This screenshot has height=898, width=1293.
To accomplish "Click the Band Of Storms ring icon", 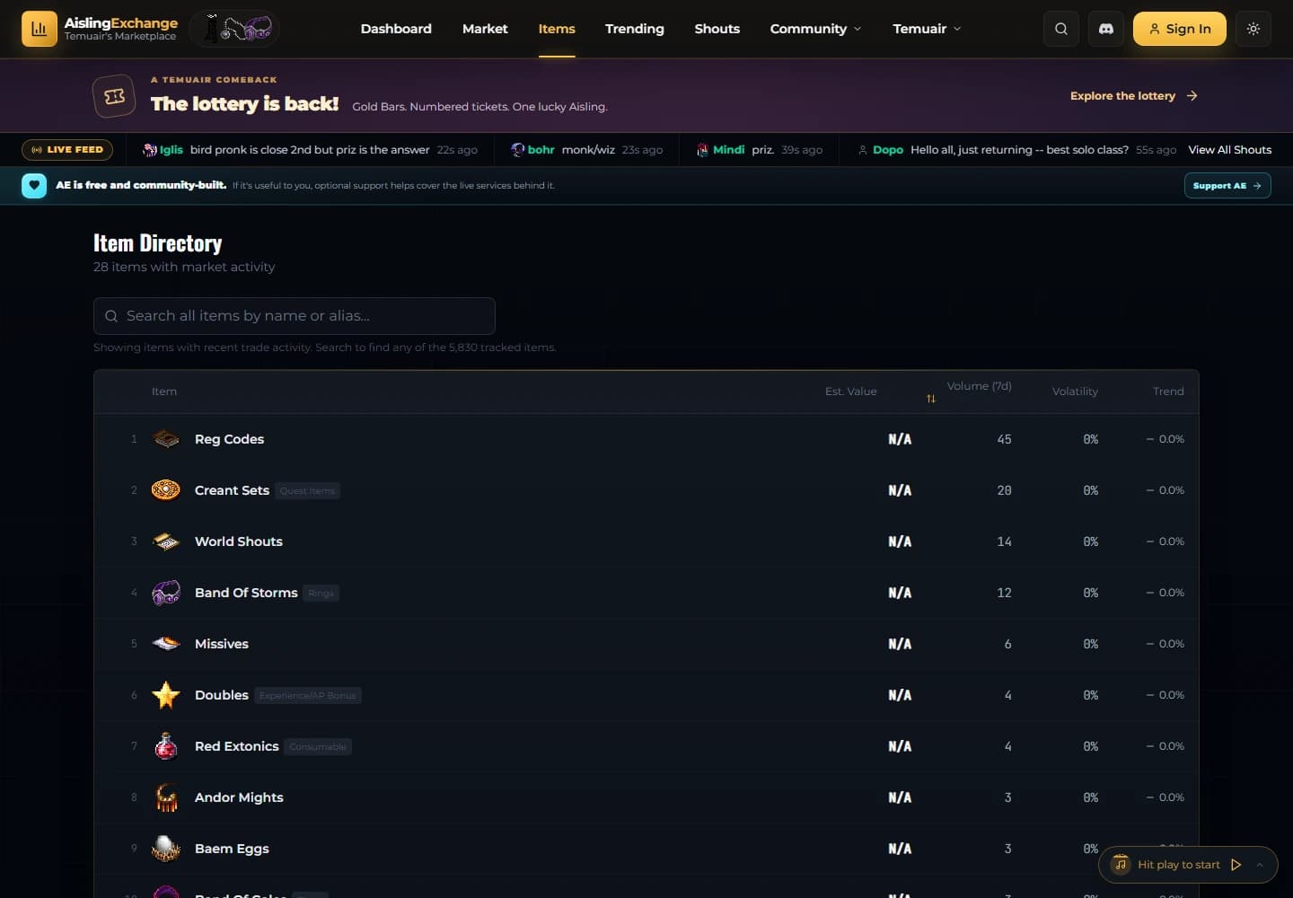I will click(x=166, y=593).
